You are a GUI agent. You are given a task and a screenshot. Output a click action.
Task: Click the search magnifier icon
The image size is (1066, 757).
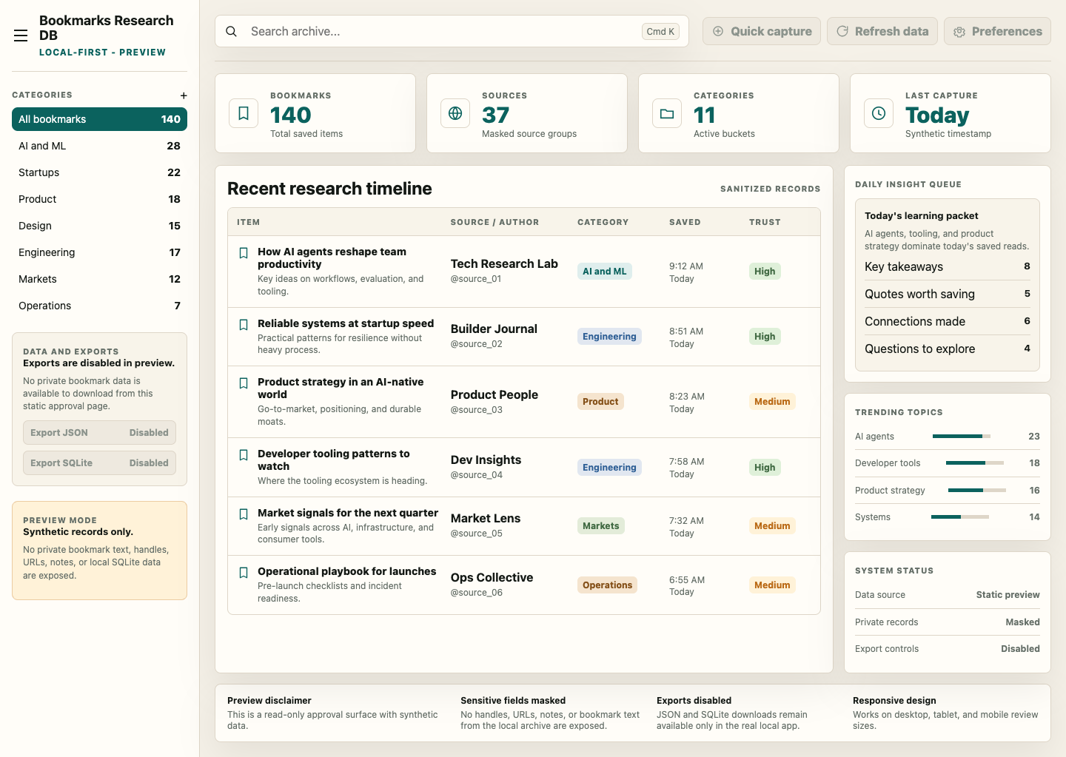click(232, 31)
